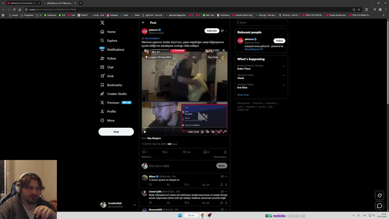
Task: Click Show translation link
Action: point(152,38)
